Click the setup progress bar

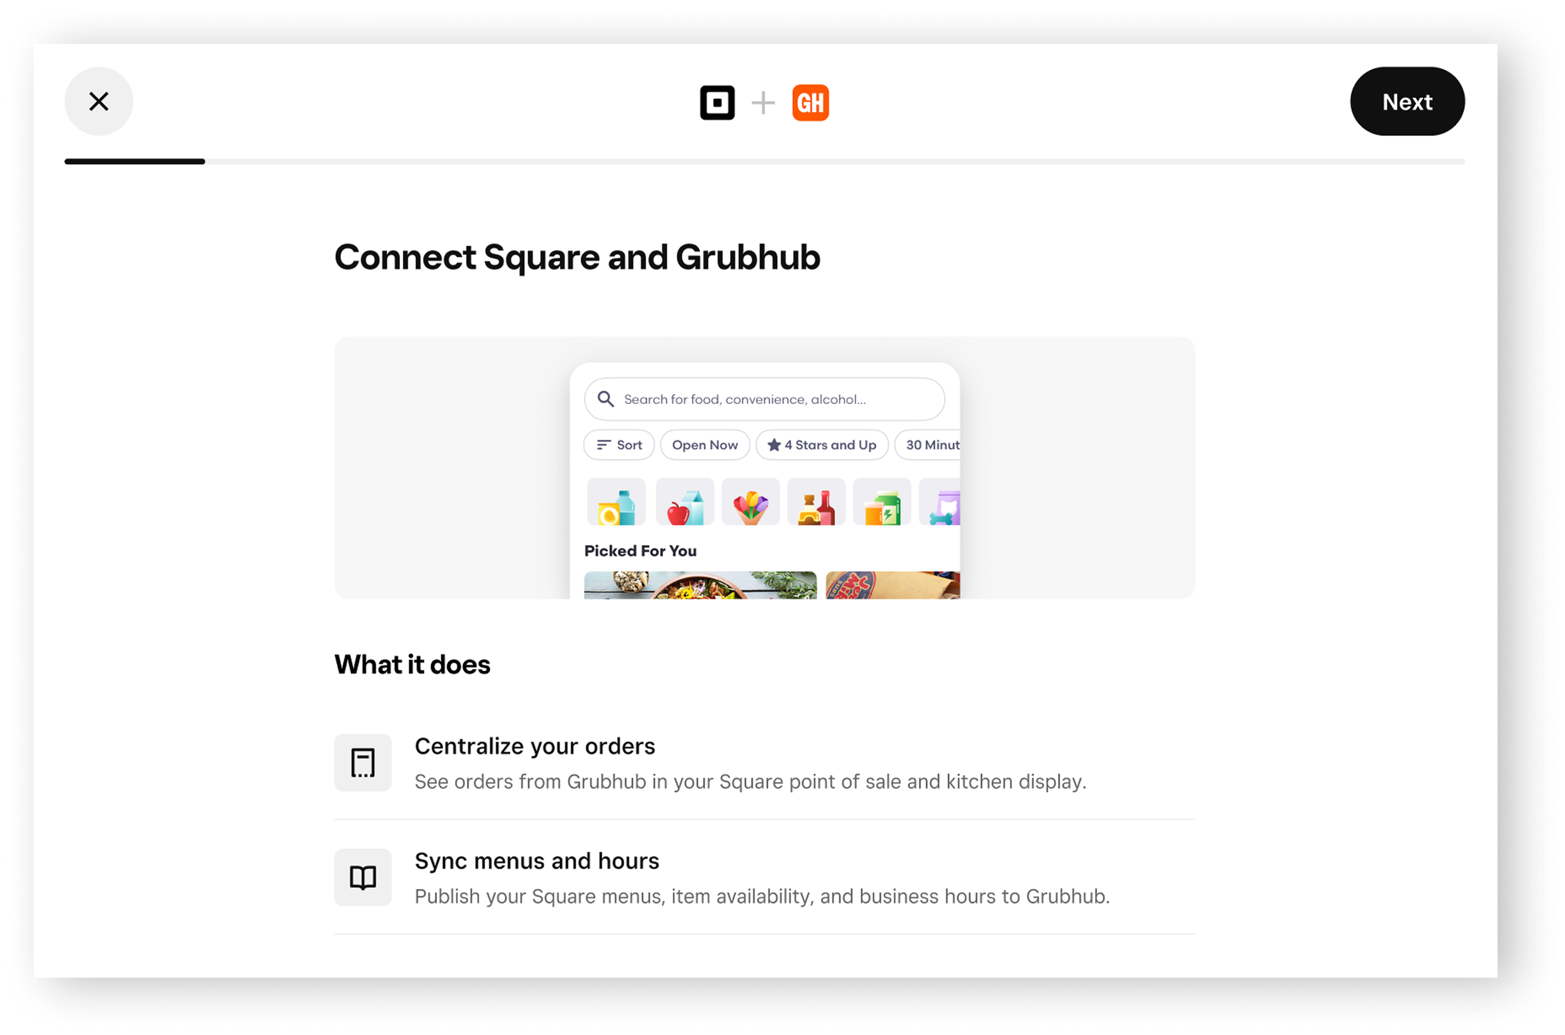(x=764, y=162)
